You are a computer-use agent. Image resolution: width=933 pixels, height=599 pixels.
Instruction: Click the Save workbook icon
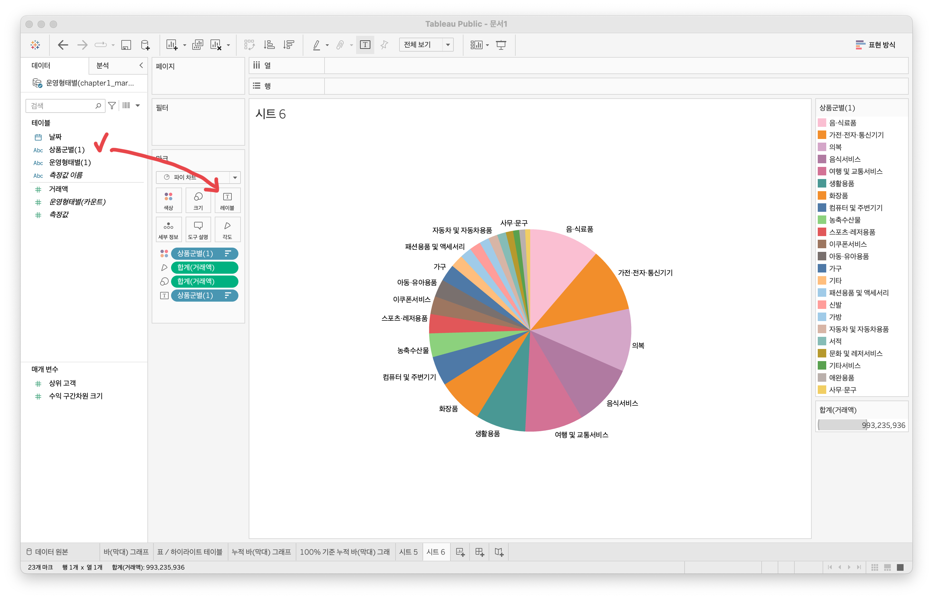(126, 45)
